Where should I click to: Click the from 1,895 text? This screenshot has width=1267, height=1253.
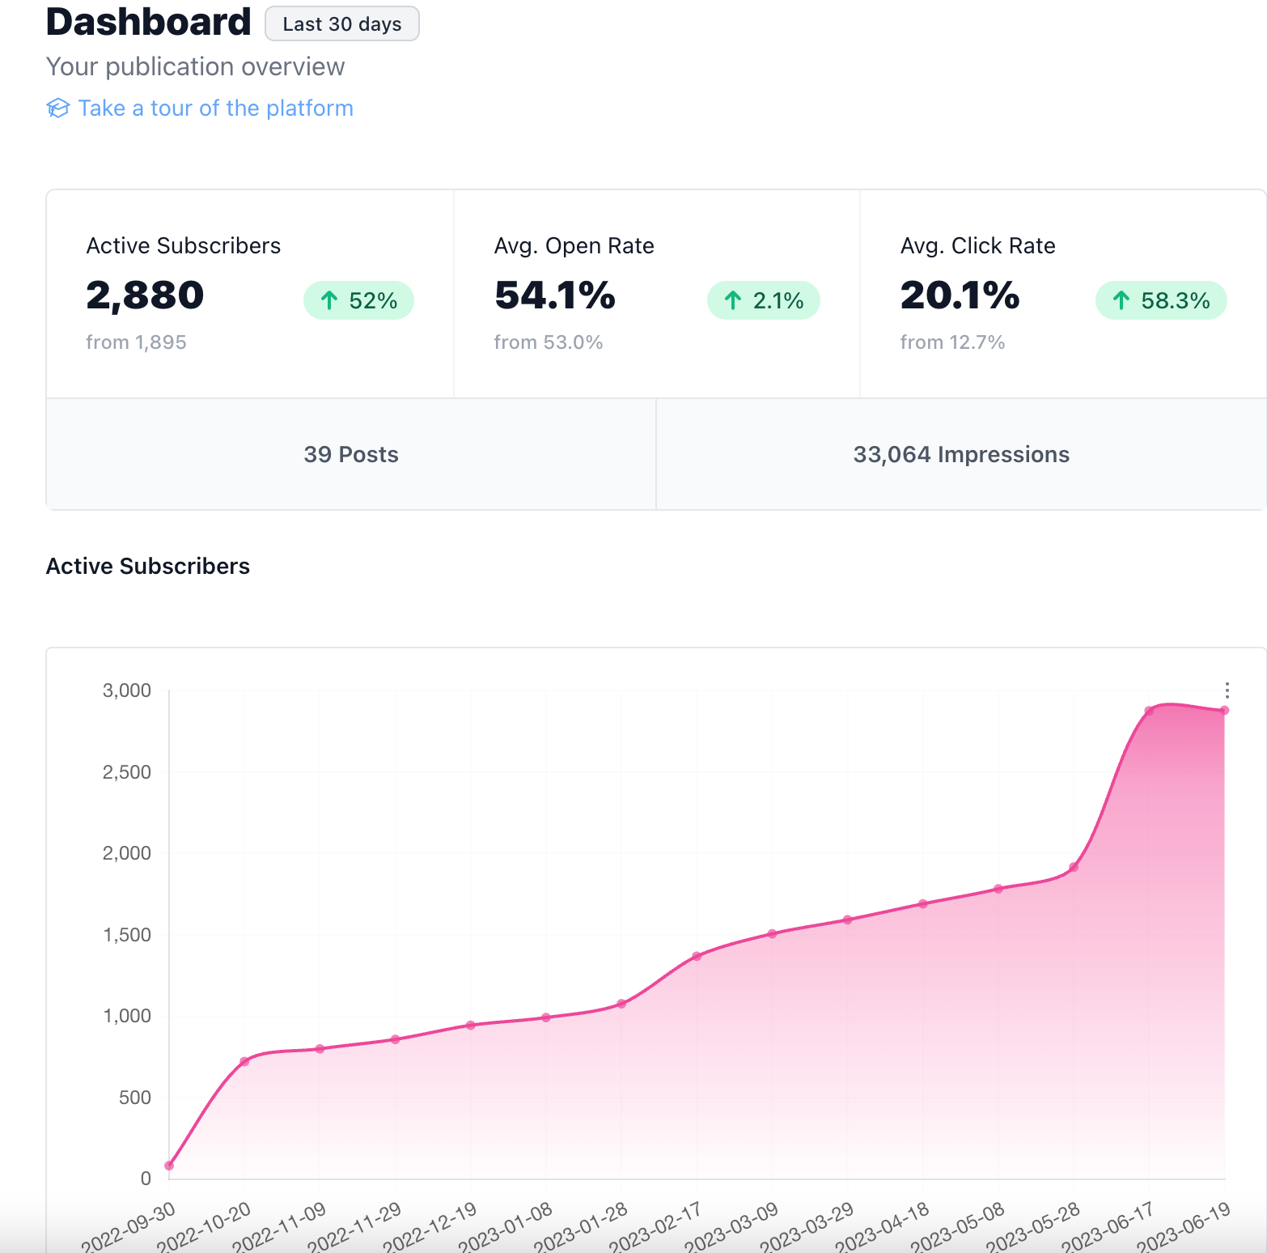pyautogui.click(x=136, y=342)
